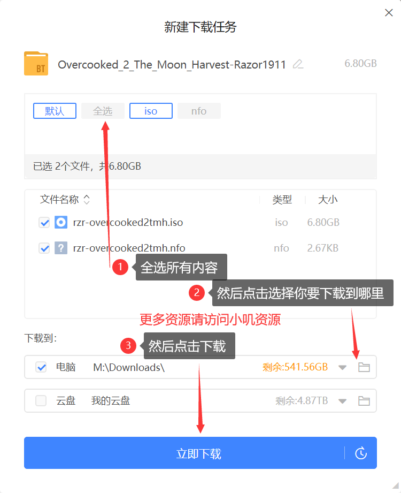Click the task name Overcooked_2_The_Moon_Harvest-Razor1911
401x493 pixels.
click(172, 64)
